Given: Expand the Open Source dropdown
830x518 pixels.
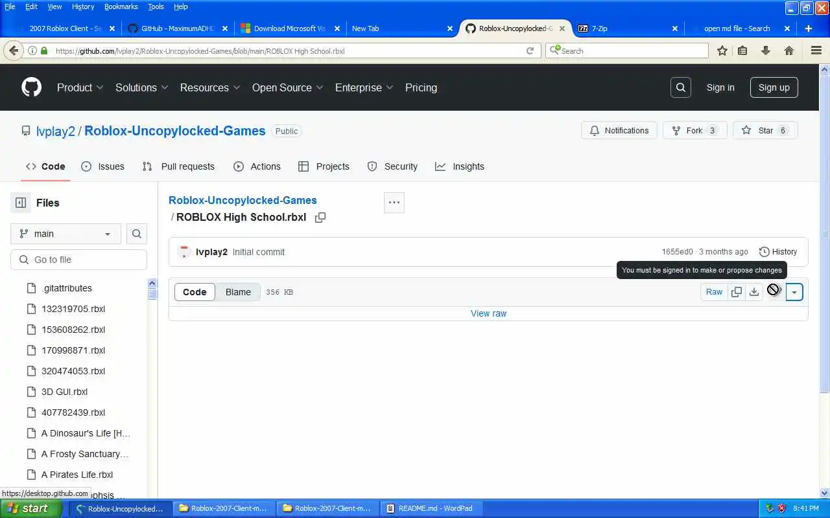Looking at the screenshot, I should tap(287, 87).
